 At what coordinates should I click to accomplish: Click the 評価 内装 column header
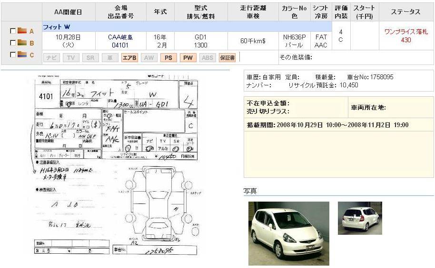click(341, 12)
